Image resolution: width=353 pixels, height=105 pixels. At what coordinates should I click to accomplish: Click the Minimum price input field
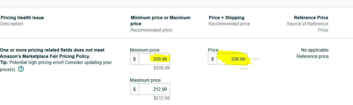click(154, 59)
